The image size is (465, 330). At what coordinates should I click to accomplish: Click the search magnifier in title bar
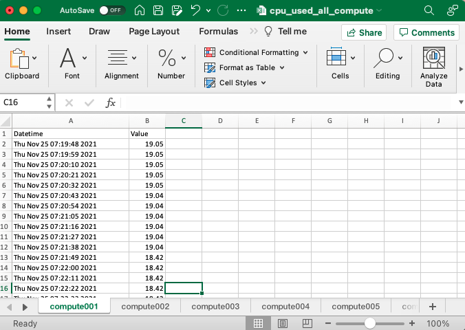click(429, 11)
